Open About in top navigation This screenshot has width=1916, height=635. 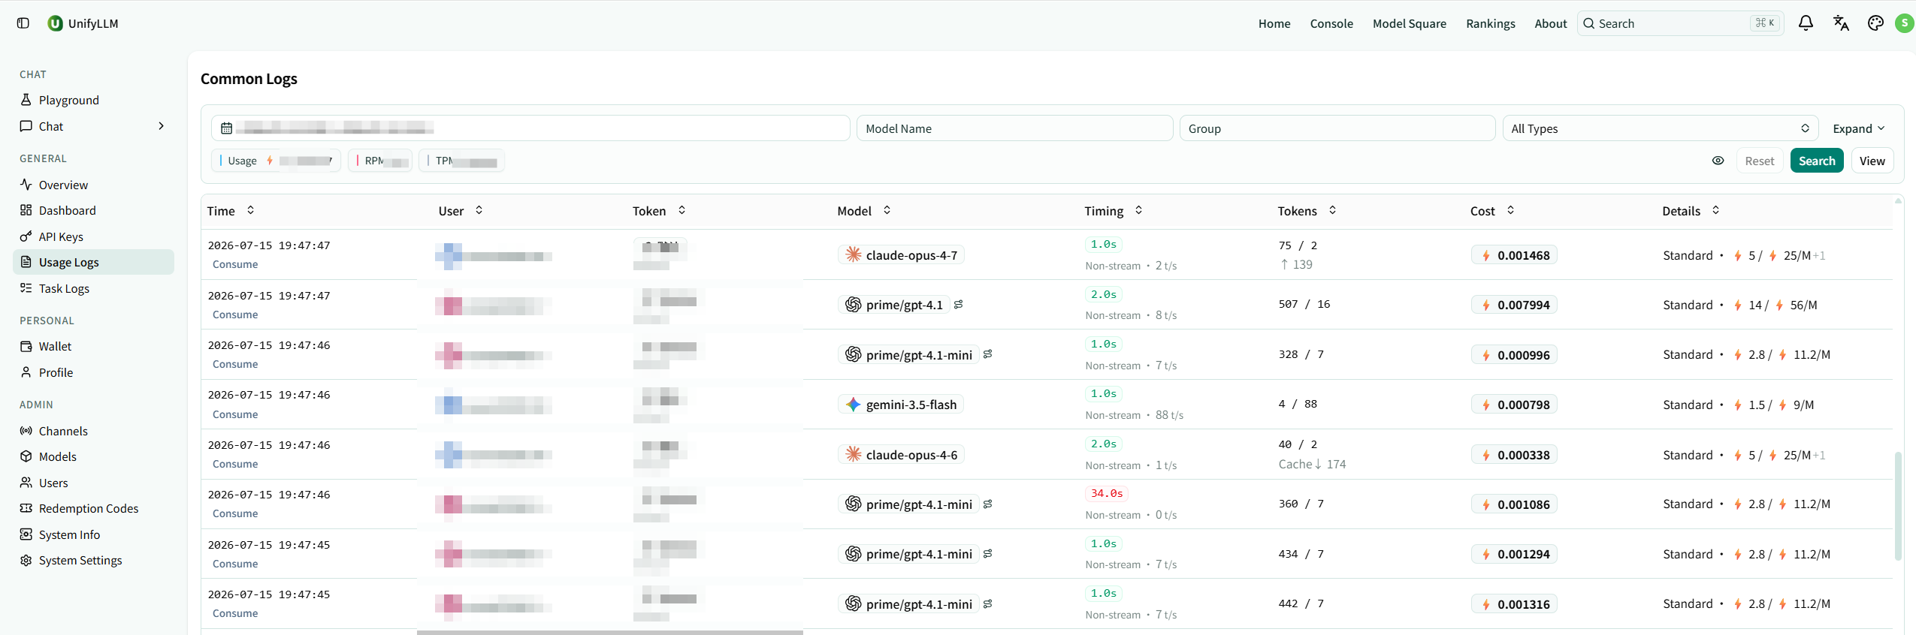1550,23
